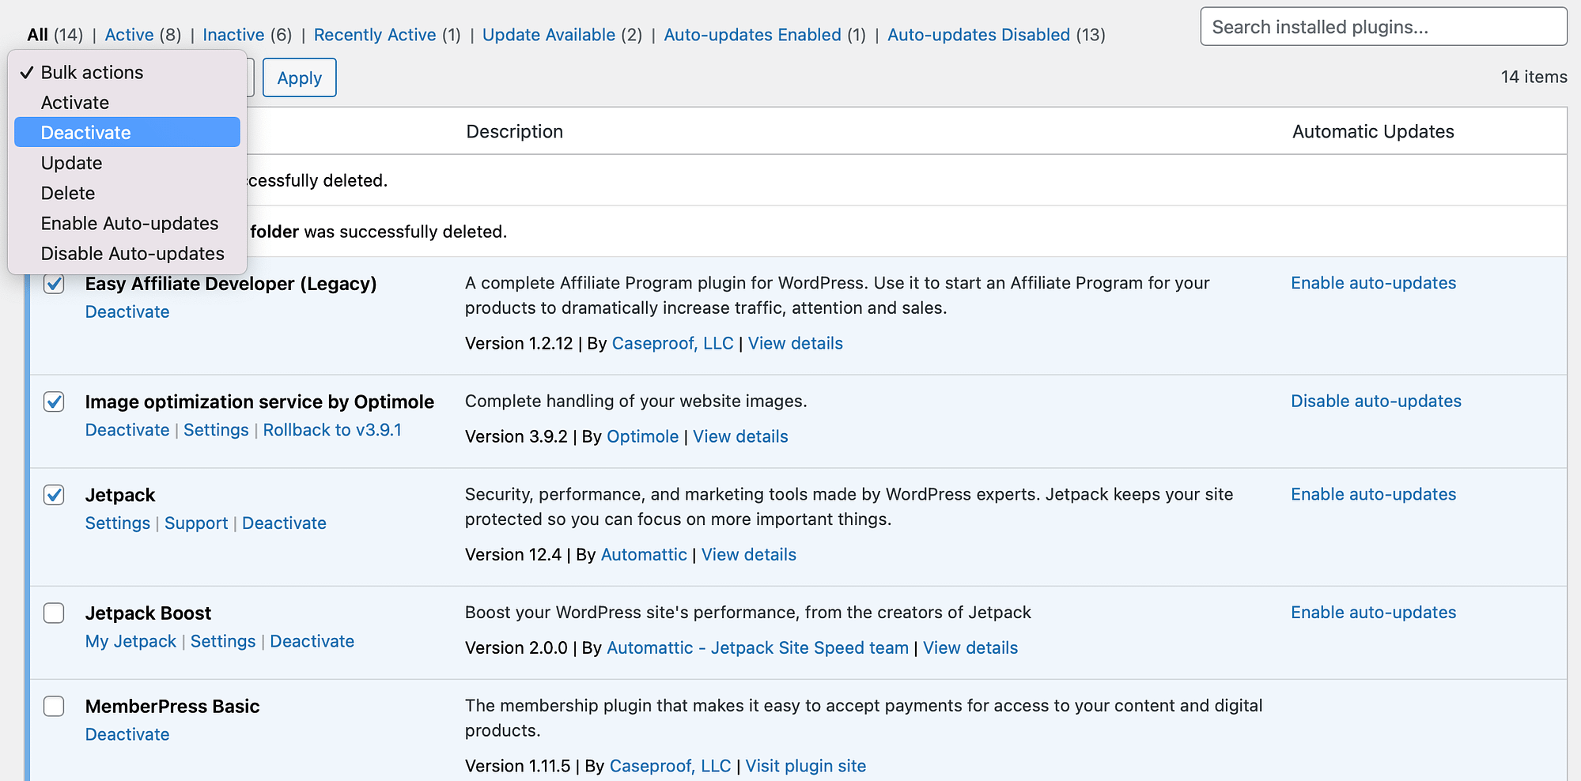
Task: Pick Delete from bulk actions list
Action: tap(127, 193)
